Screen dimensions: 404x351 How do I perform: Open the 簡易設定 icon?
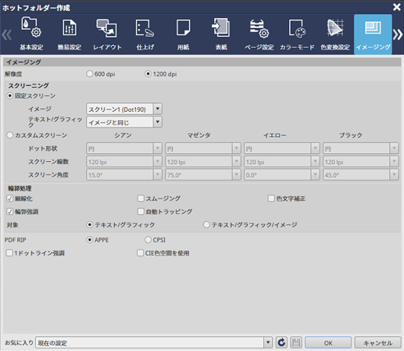coord(70,34)
